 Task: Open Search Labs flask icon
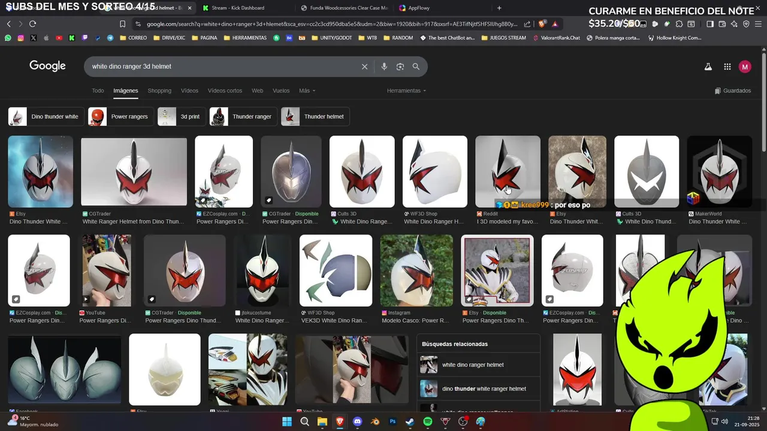click(708, 67)
